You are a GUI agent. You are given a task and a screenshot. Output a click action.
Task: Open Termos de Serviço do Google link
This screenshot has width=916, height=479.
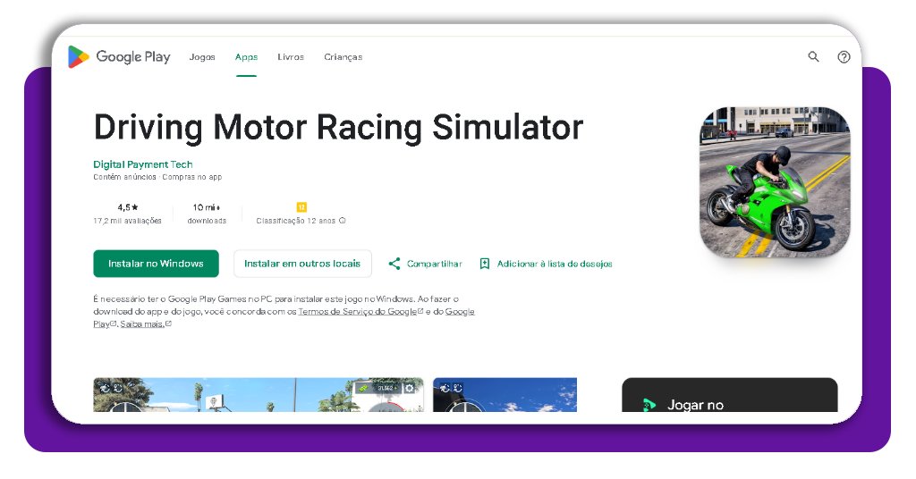pyautogui.click(x=358, y=312)
